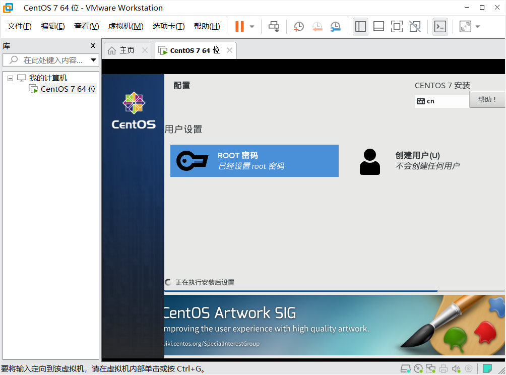
Task: Click the installation progress bar
Action: [334, 291]
